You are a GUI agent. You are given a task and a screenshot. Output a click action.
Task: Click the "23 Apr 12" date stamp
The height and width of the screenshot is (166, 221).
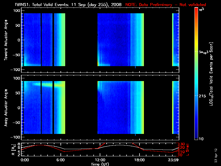(216, 155)
